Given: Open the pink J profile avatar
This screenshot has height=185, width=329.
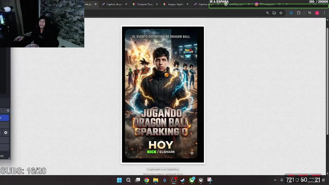Looking at the screenshot, I should (x=317, y=13).
